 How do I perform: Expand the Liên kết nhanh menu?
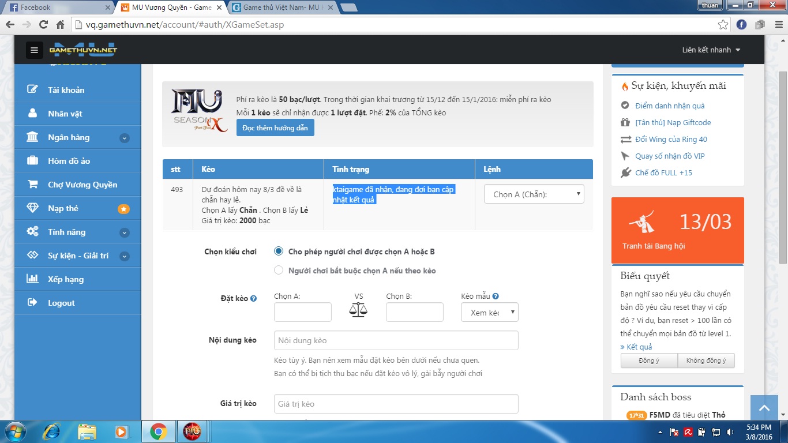[x=711, y=50]
